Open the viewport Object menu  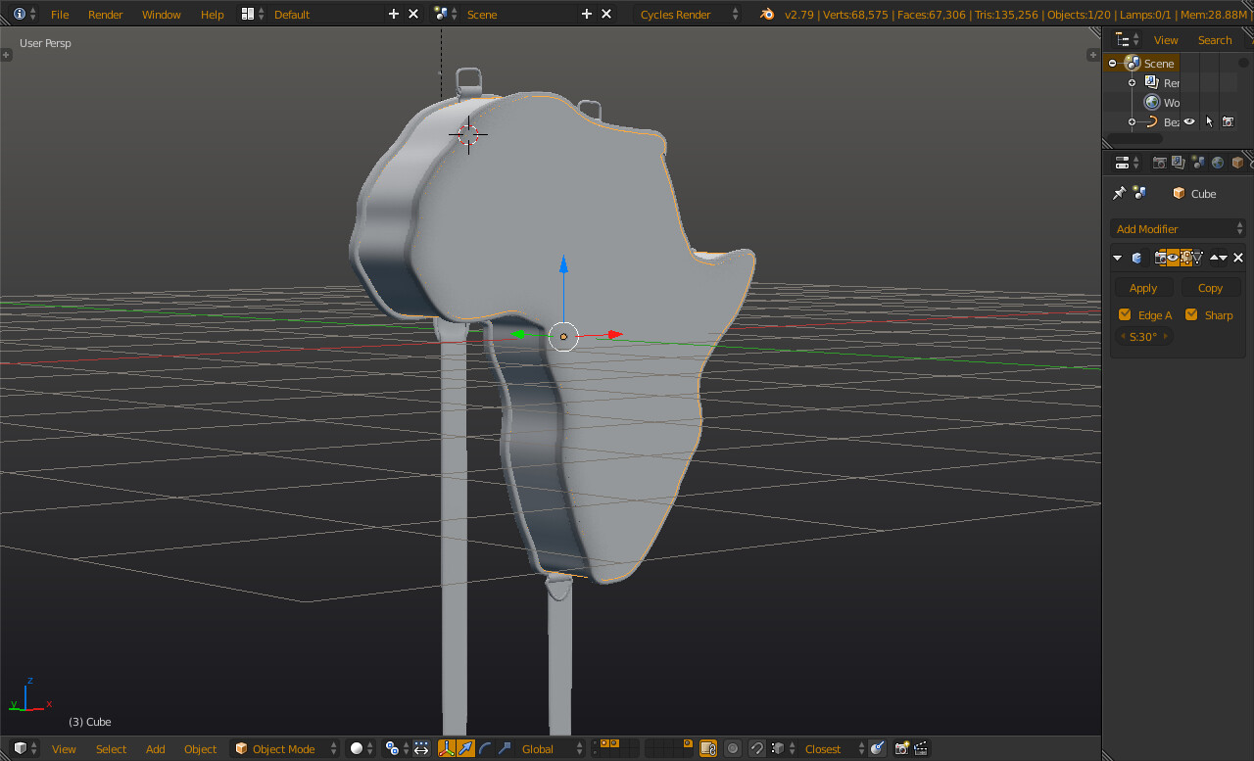click(x=200, y=748)
